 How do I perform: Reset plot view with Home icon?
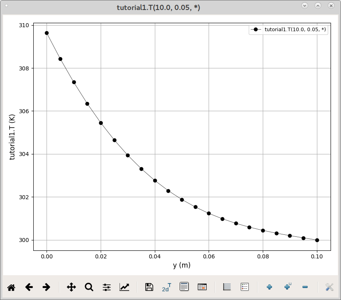click(x=11, y=288)
